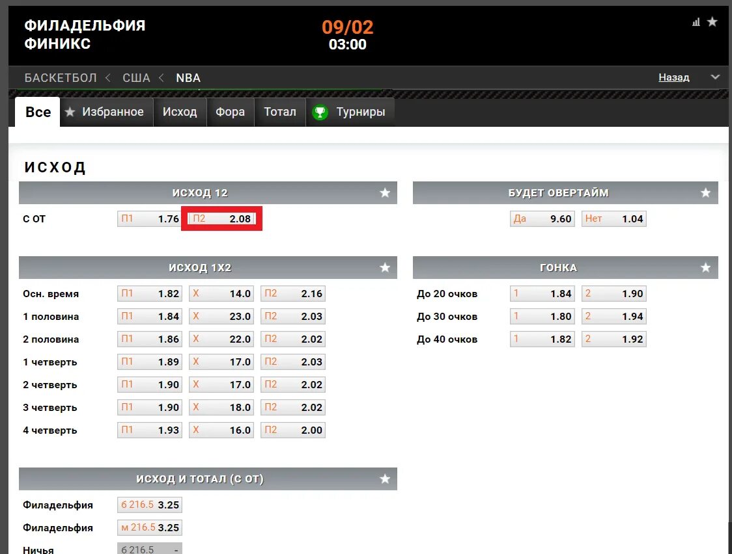Image resolution: width=732 pixels, height=554 pixels.
Task: Pick X 18.0 for 3 четверть
Action: coord(221,408)
